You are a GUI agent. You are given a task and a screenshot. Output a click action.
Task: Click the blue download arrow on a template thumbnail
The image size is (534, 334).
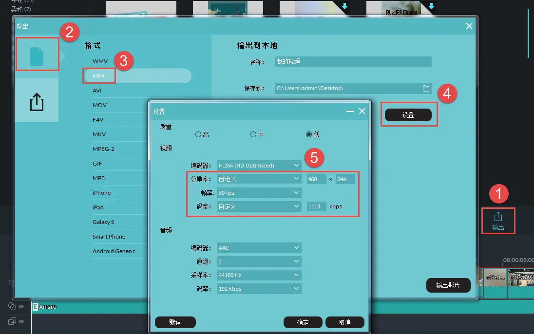[x=344, y=6]
